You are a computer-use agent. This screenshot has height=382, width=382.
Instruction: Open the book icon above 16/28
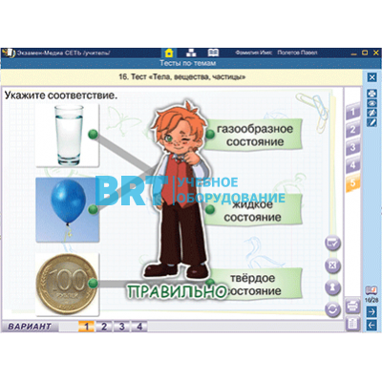pyautogui.click(x=371, y=290)
